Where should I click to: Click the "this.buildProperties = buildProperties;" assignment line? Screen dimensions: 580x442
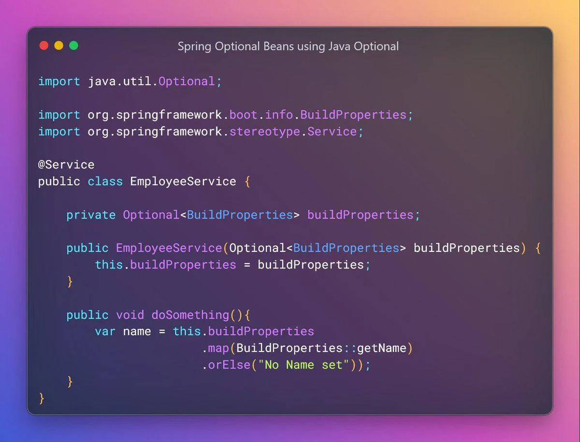[232, 265]
